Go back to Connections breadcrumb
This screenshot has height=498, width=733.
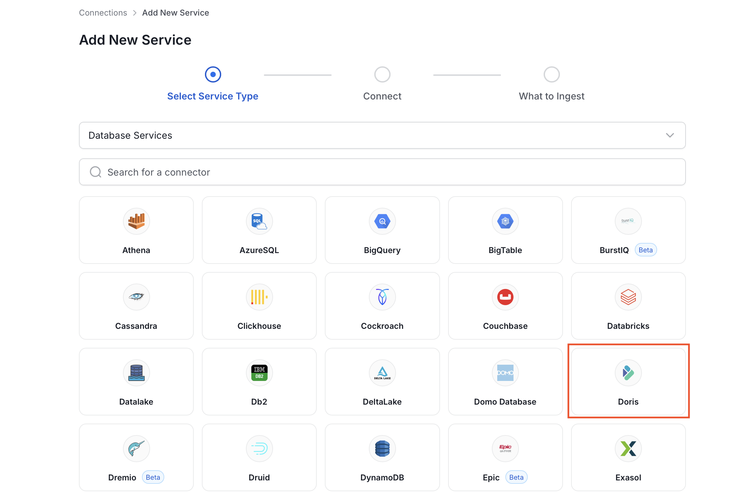[x=103, y=13]
